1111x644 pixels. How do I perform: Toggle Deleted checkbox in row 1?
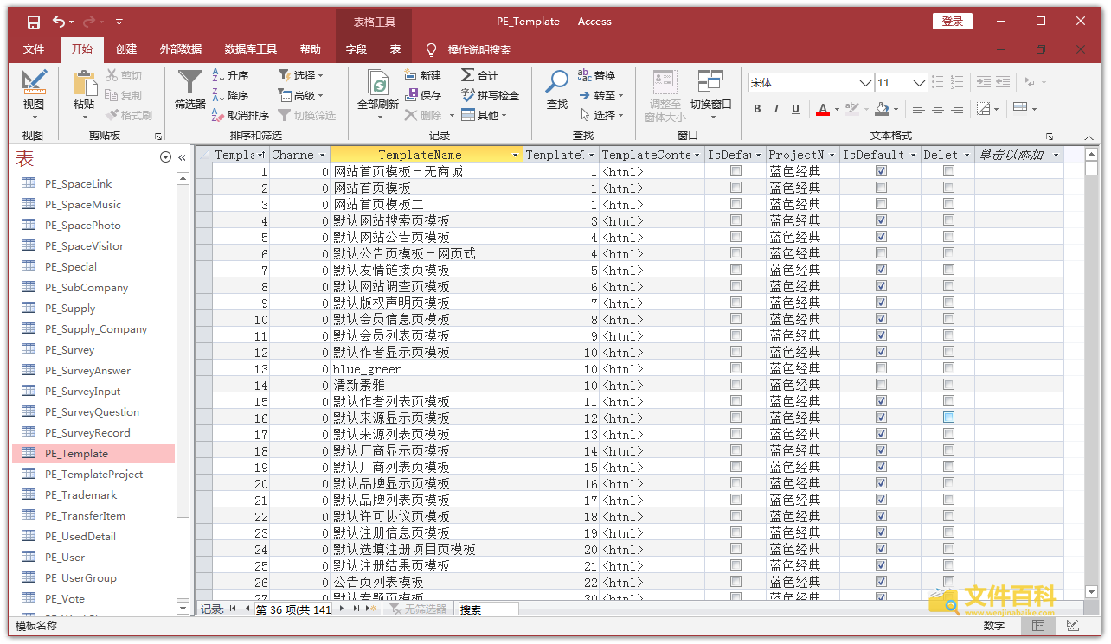click(x=948, y=171)
